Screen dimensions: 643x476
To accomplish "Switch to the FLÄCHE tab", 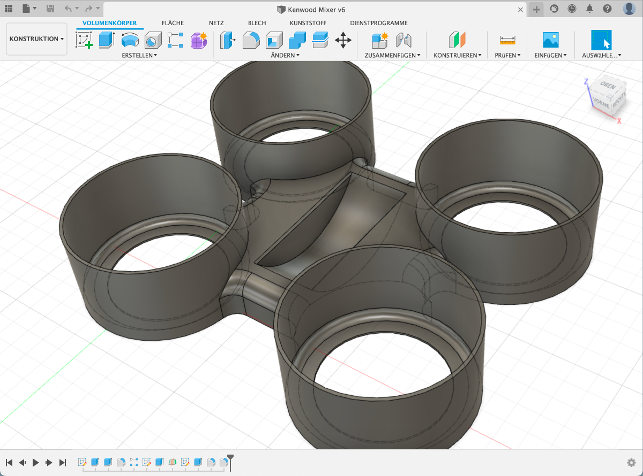I will pyautogui.click(x=173, y=23).
